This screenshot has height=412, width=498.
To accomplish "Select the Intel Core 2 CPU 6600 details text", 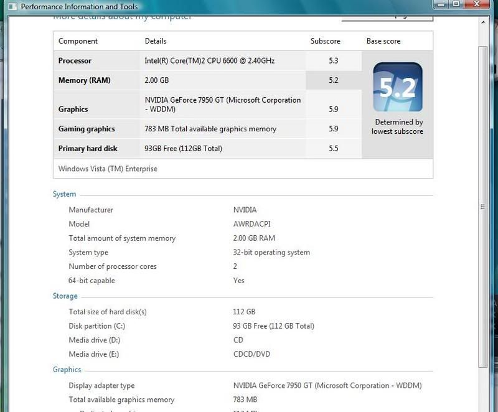I will (x=210, y=60).
